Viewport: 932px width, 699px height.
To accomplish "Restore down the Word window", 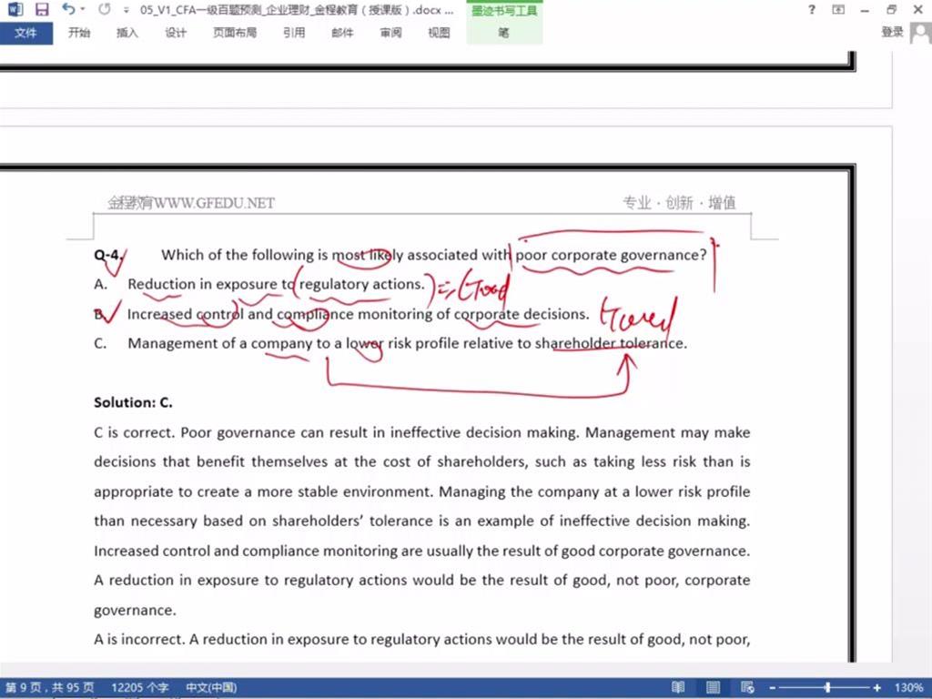I will pos(892,9).
